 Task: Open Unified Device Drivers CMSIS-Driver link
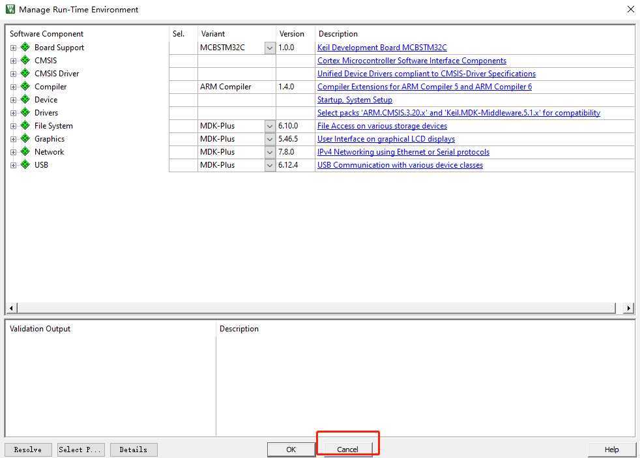point(426,74)
